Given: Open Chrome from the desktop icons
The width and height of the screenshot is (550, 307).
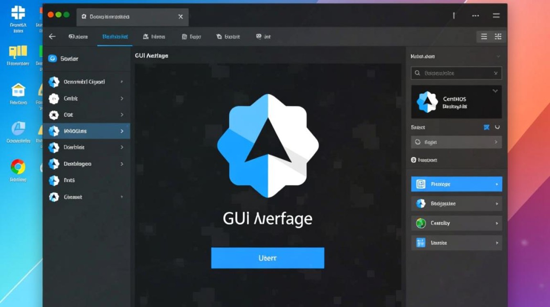Looking at the screenshot, I should pyautogui.click(x=18, y=167).
